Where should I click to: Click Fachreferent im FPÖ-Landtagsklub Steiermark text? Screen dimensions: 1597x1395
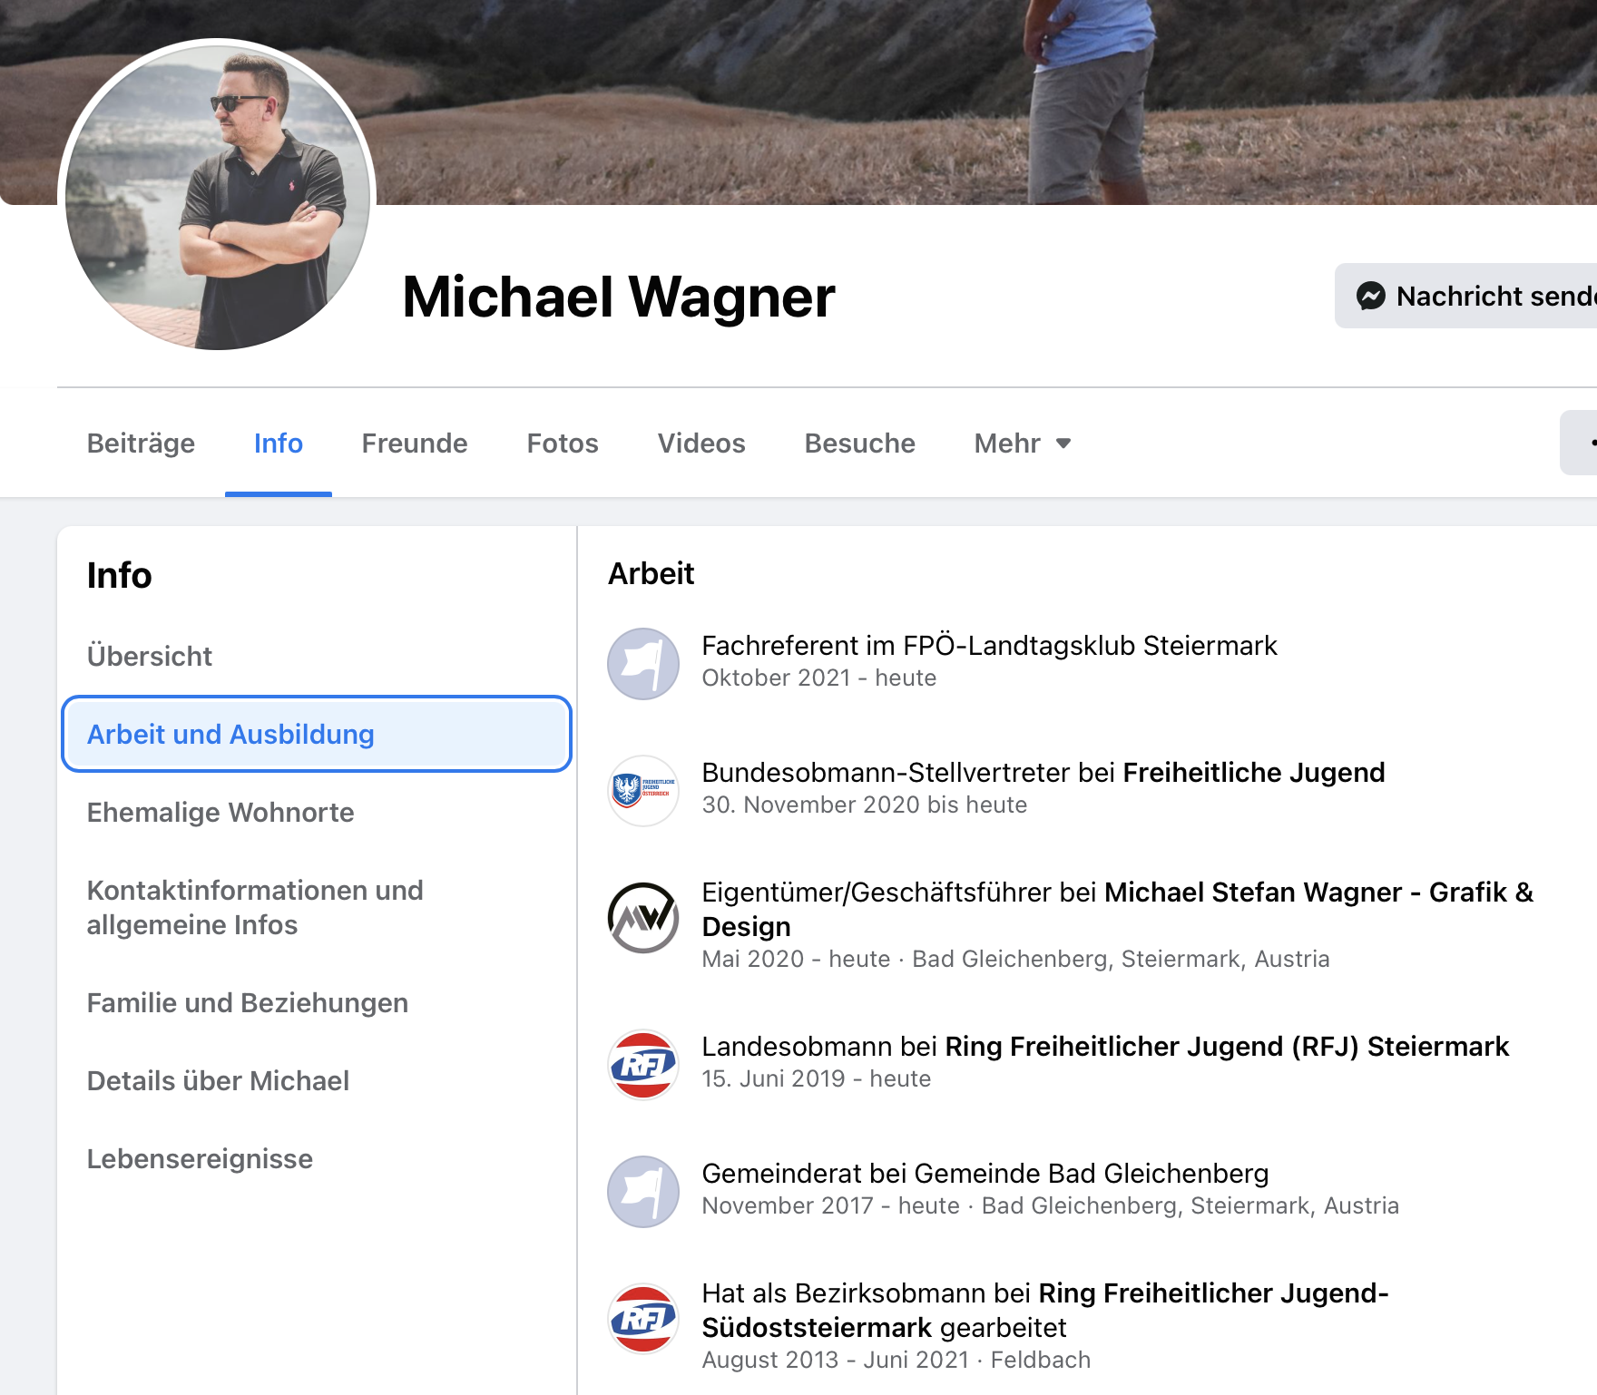989,645
